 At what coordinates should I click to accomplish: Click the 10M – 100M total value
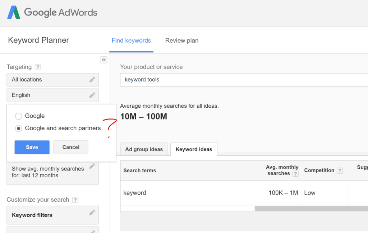(x=144, y=116)
